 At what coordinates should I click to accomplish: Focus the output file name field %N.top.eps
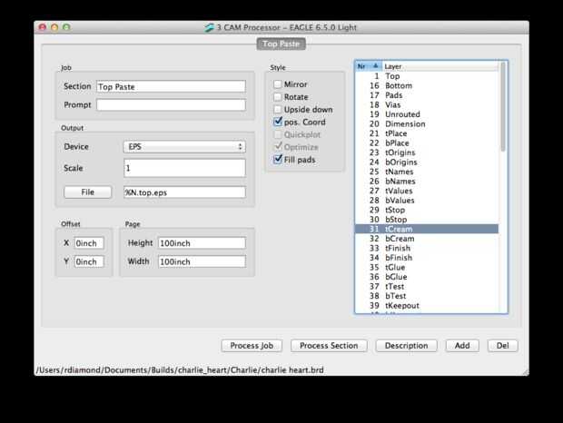pyautogui.click(x=184, y=192)
